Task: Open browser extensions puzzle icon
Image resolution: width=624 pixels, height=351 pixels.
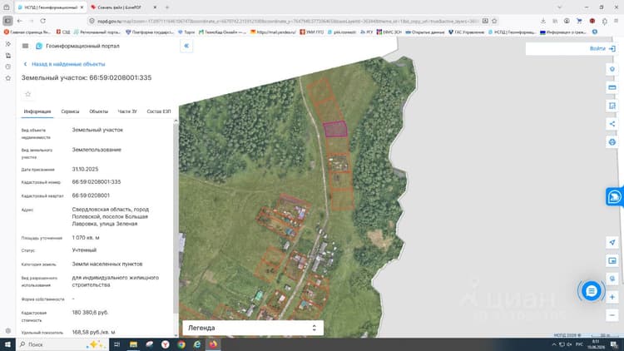Action: (605, 21)
